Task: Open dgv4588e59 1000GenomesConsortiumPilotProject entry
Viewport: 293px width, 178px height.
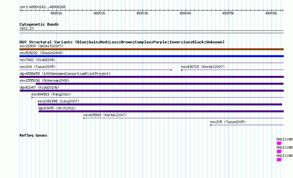Action: (x=65, y=74)
